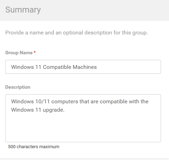Click the word compatible in description
The width and height of the screenshot is (169, 160).
[x=113, y=102]
